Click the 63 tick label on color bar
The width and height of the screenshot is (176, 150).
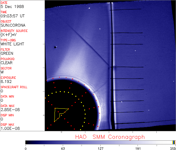pos(63,149)
